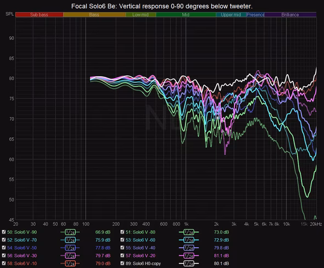Click the red Sub bass band
This screenshot has height=268, width=324.
[39, 15]
